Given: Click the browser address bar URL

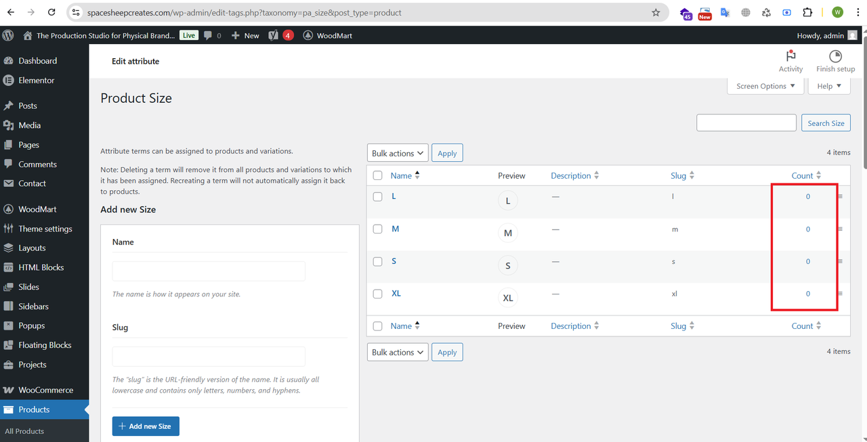Looking at the screenshot, I should pyautogui.click(x=244, y=12).
